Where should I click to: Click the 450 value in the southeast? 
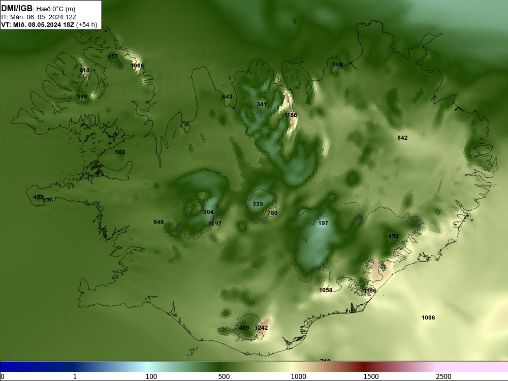coord(393,237)
